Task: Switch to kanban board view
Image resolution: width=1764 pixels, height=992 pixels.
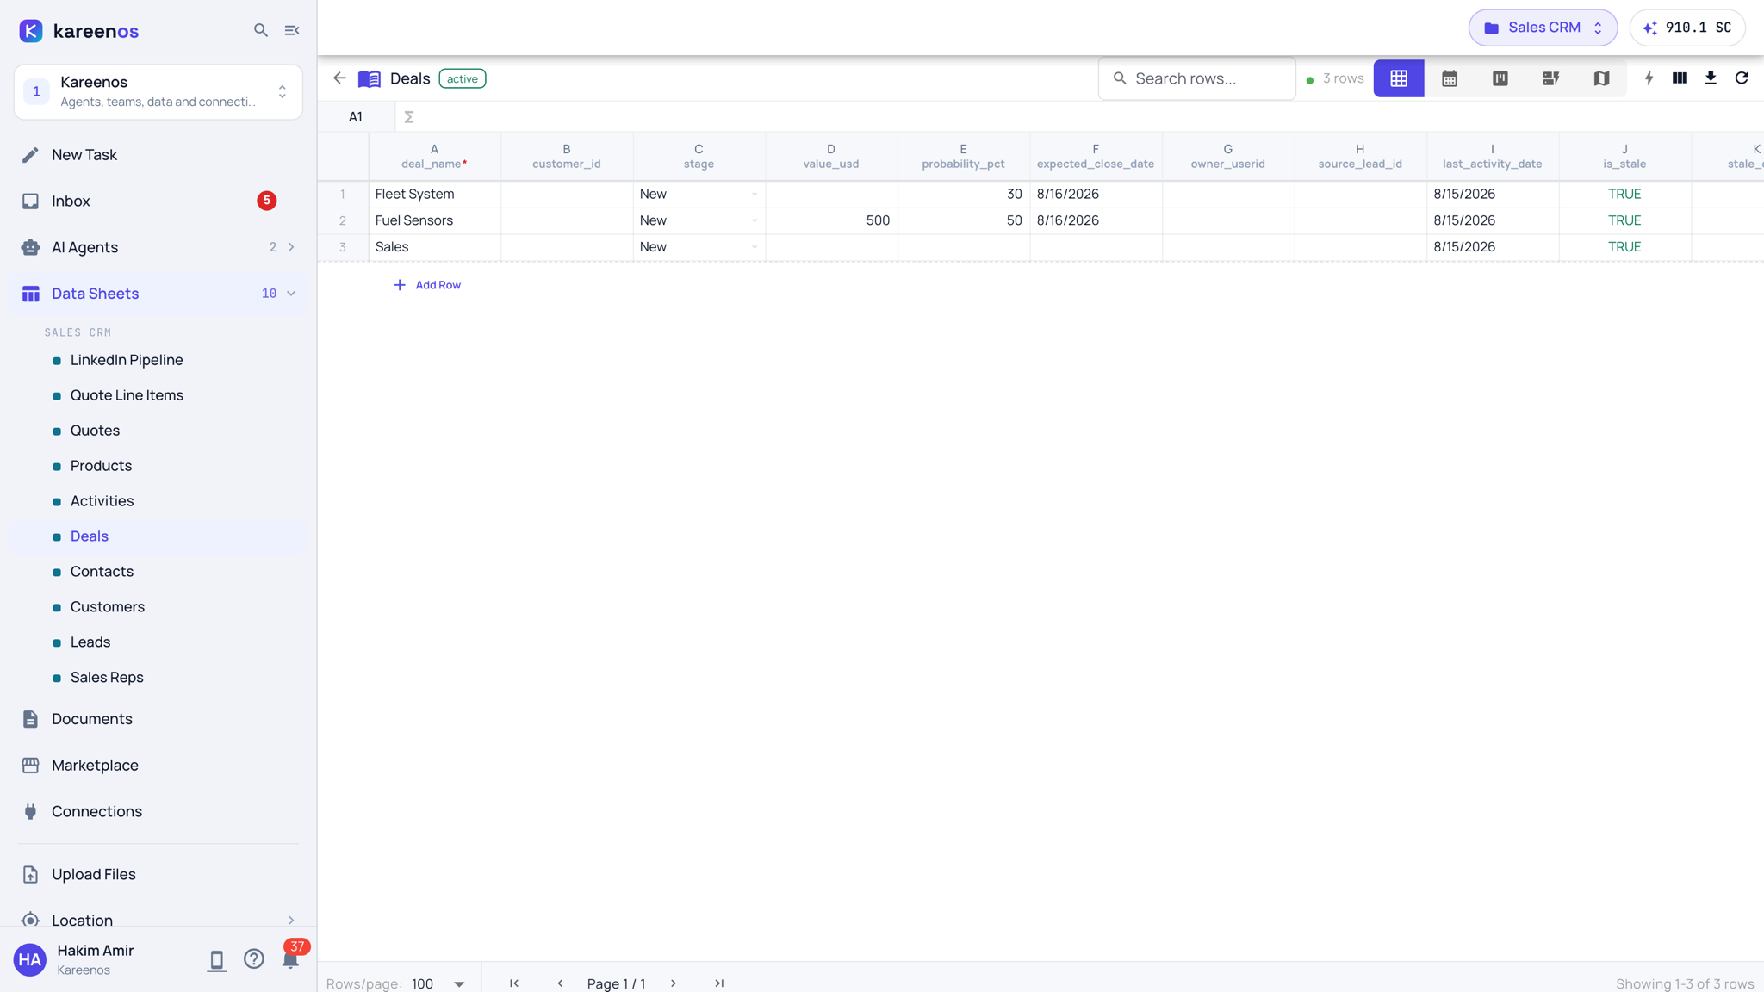Action: [1500, 78]
